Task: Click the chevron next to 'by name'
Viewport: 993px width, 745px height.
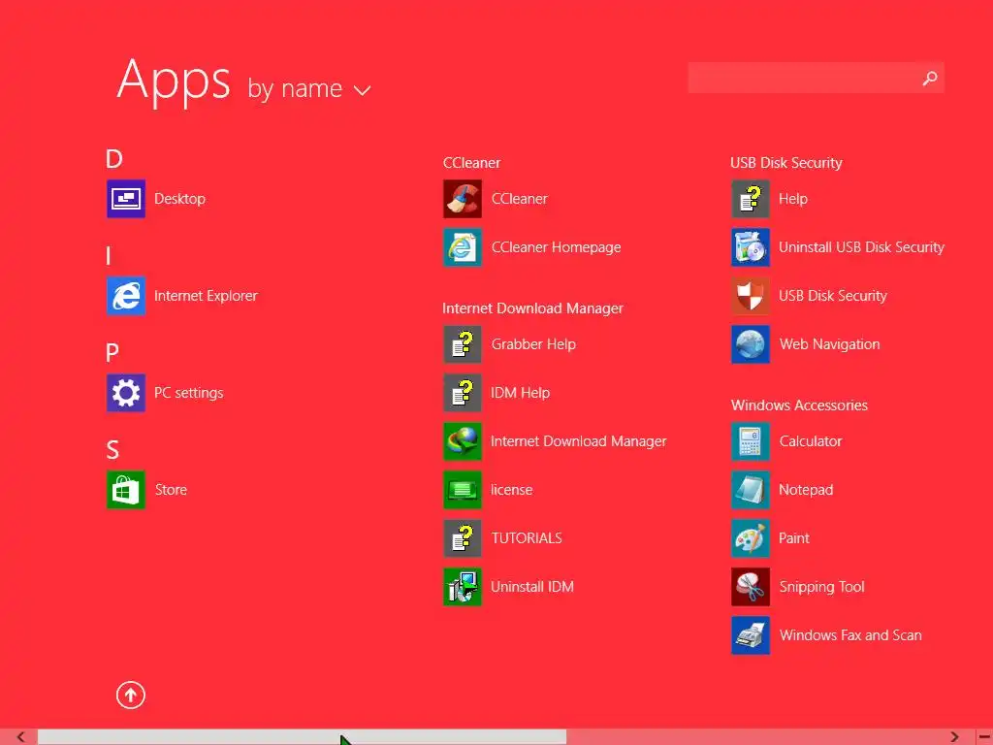Action: (x=363, y=90)
